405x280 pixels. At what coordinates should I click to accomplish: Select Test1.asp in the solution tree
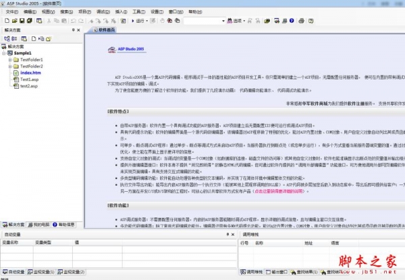[x=30, y=79]
